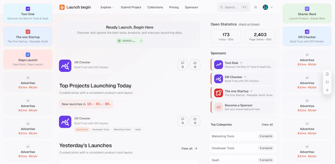Click the 173 Visits statistics card

click(226, 36)
